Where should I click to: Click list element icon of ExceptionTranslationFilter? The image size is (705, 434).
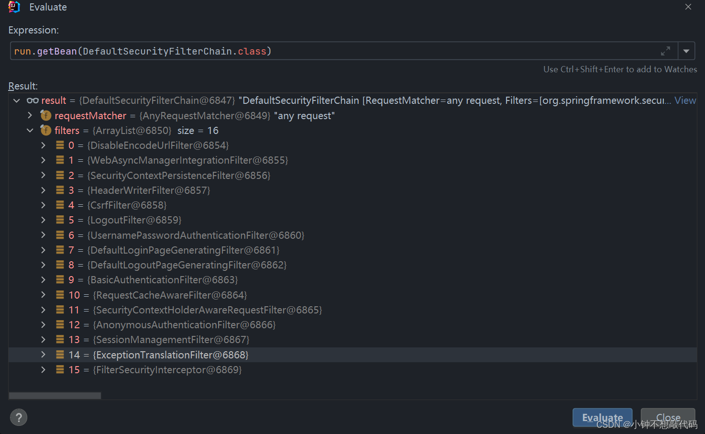click(x=60, y=355)
